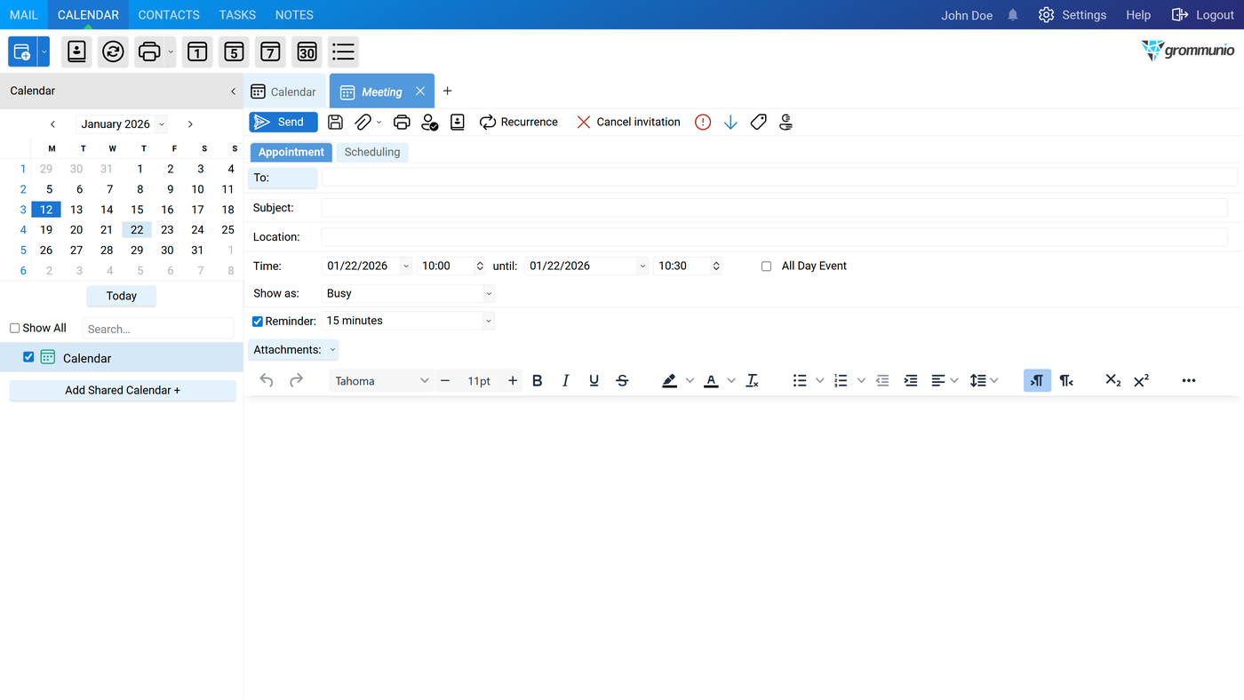The width and height of the screenshot is (1244, 700).
Task: Redo the edit in editor toolbar
Action: click(x=296, y=380)
